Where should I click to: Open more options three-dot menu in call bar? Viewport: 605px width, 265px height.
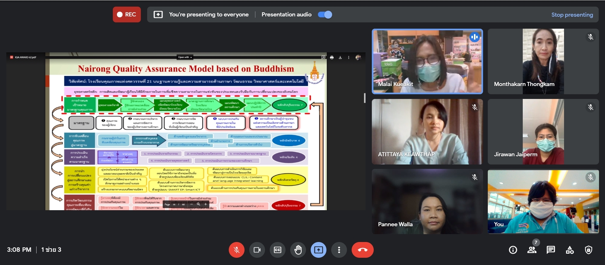(x=339, y=250)
